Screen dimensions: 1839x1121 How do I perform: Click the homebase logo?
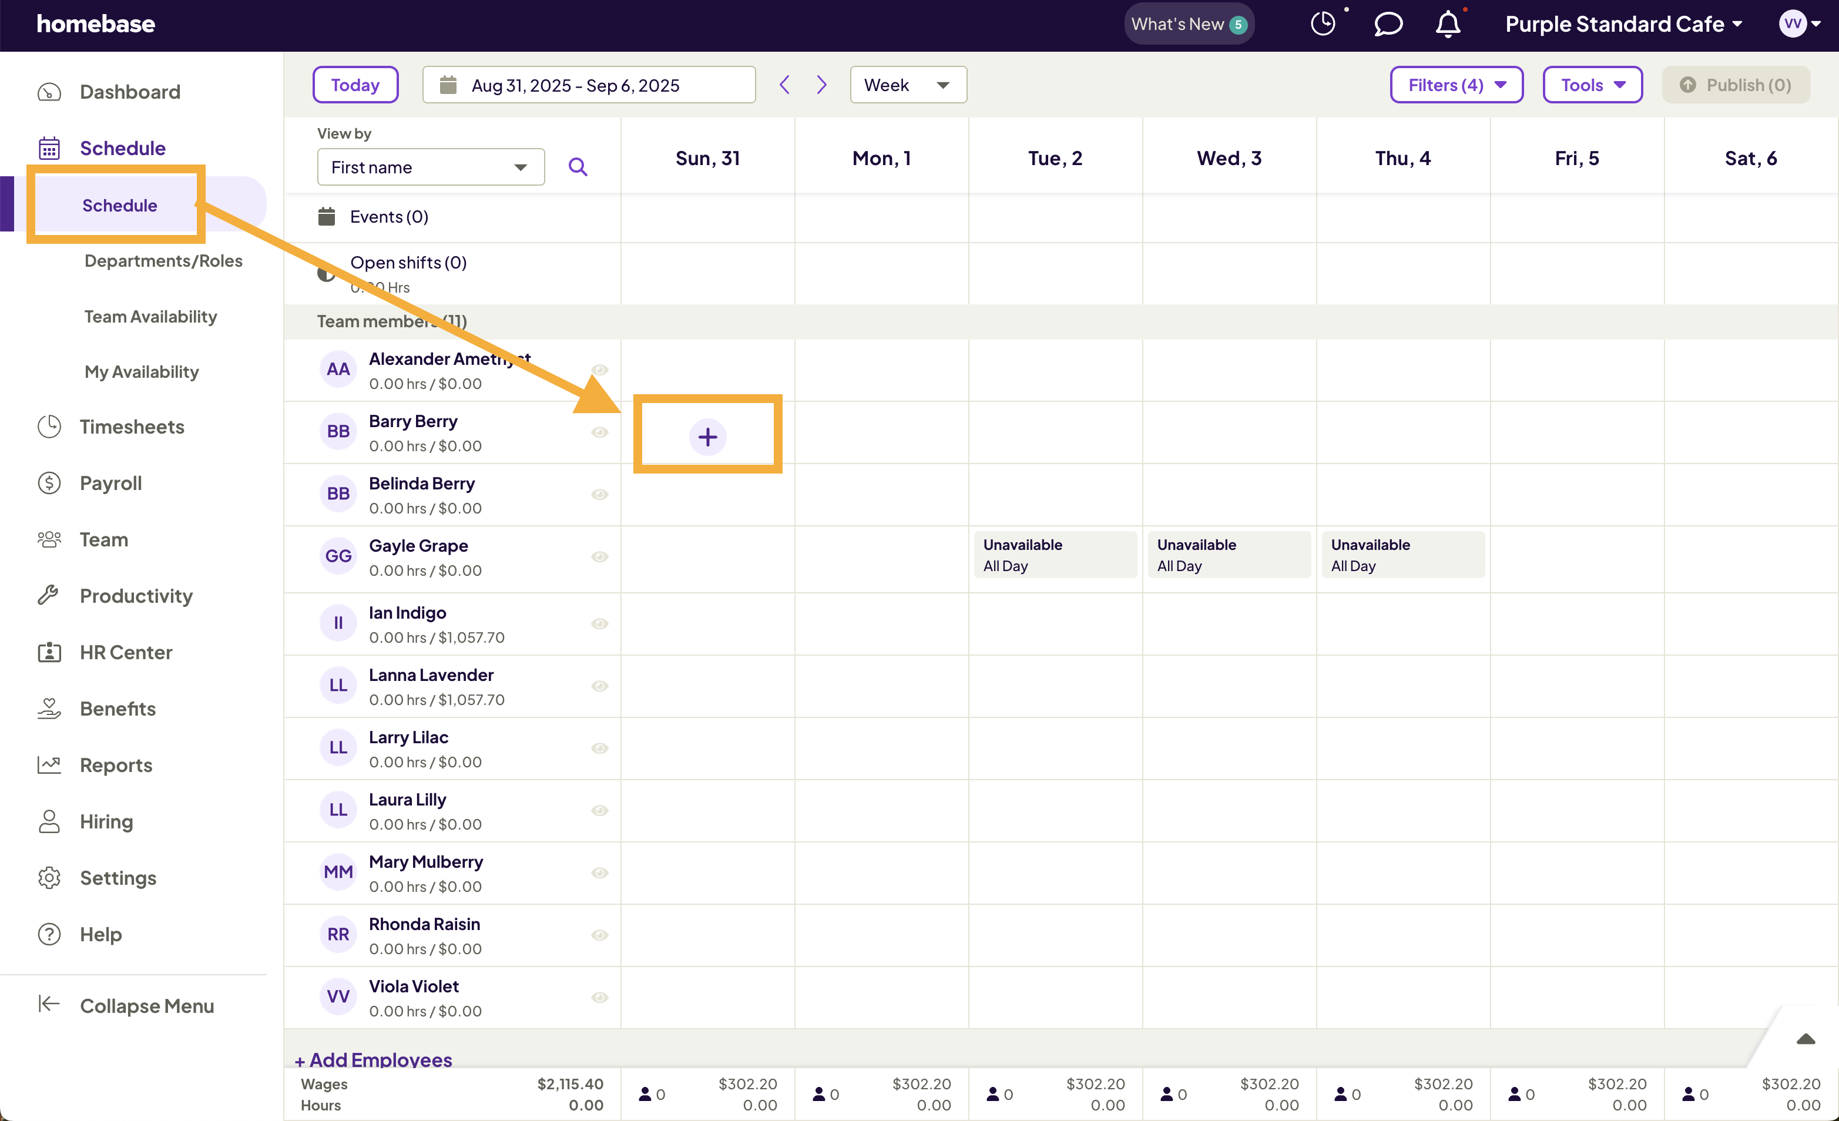click(96, 23)
